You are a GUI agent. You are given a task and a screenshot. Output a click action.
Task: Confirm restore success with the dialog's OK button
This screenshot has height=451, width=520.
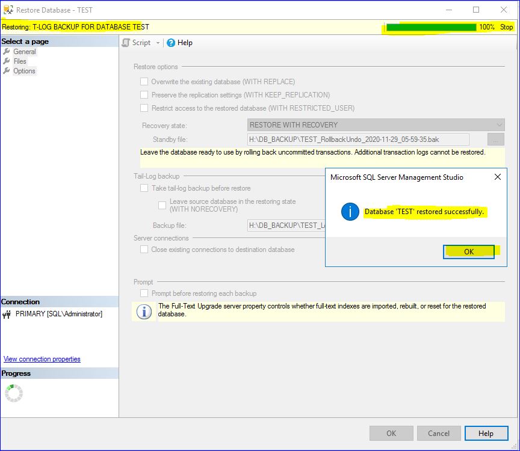[x=469, y=252]
